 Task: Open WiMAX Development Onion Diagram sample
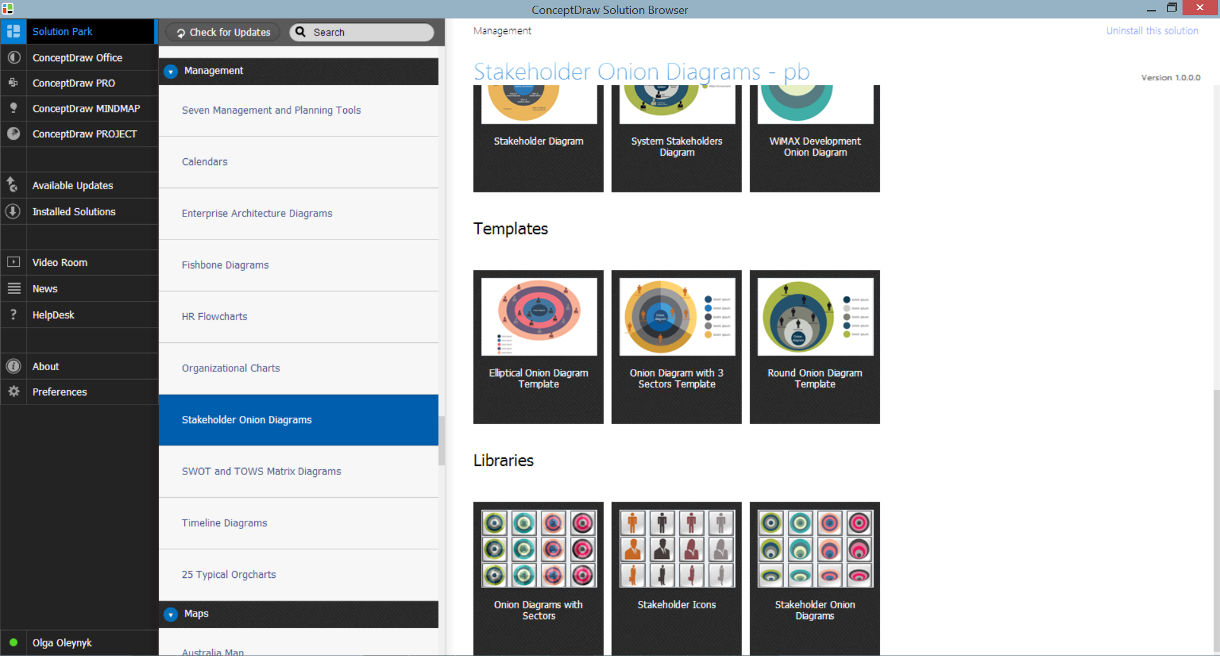815,138
